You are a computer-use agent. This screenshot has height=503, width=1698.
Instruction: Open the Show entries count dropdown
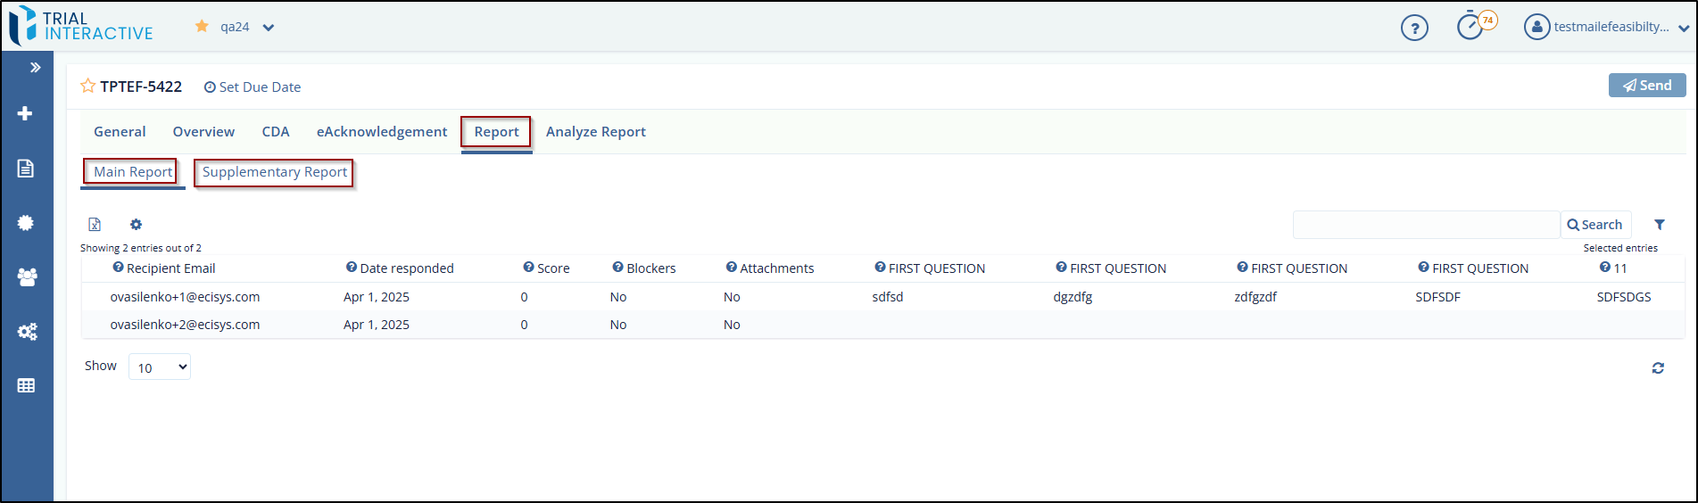(x=160, y=367)
